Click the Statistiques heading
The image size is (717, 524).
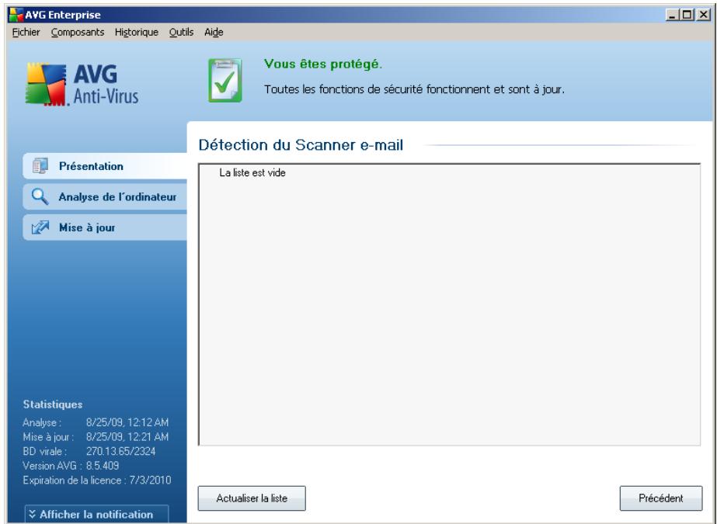tap(53, 404)
